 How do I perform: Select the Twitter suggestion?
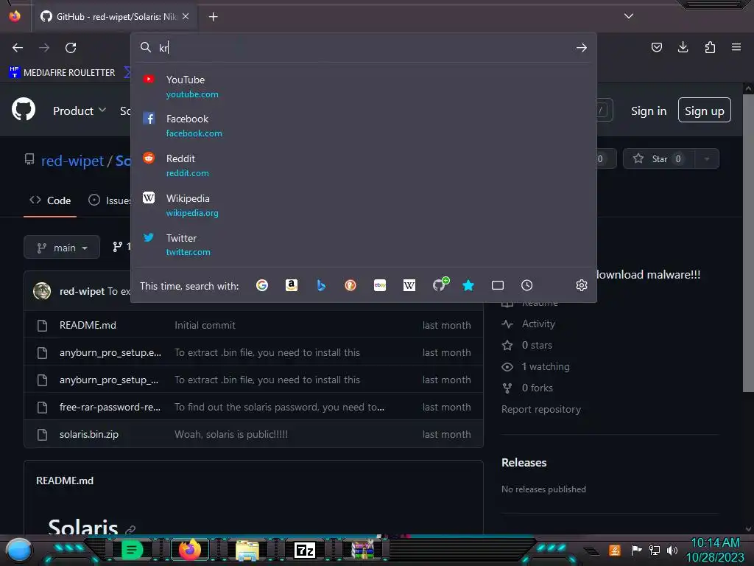[x=364, y=245]
